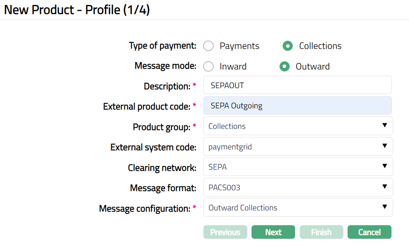Choose Inward message mode
This screenshot has width=409, height=245.
209,66
